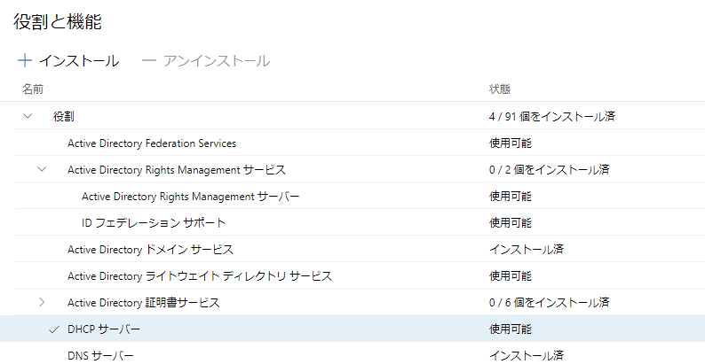Select the ID フェデレーション サポート row
This screenshot has width=705, height=364.
point(360,222)
